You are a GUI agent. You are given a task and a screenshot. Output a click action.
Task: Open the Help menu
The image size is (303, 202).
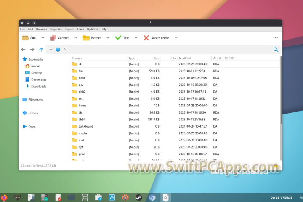point(104,29)
